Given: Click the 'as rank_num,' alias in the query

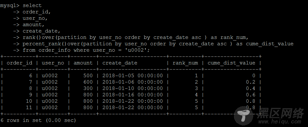Looking at the screenshot, I should click(230, 37).
